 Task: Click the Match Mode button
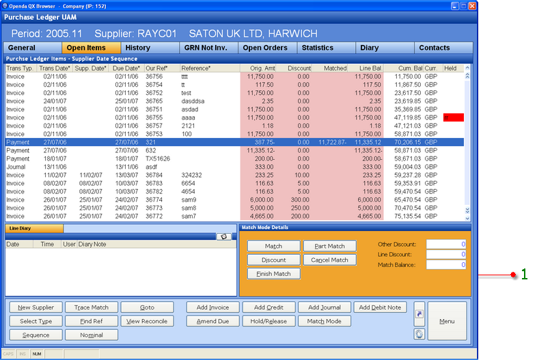(325, 321)
